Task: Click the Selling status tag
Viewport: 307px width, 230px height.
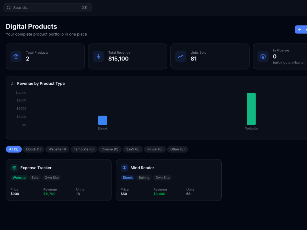Action: [144, 178]
